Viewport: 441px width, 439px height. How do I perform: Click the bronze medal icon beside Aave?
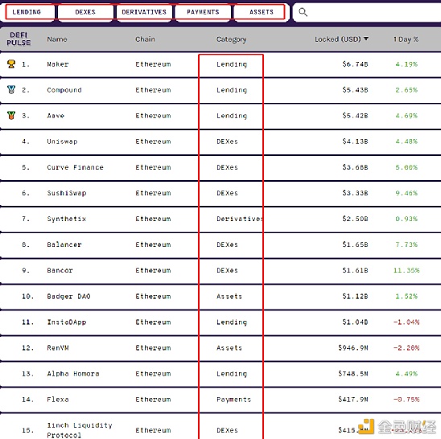[11, 115]
